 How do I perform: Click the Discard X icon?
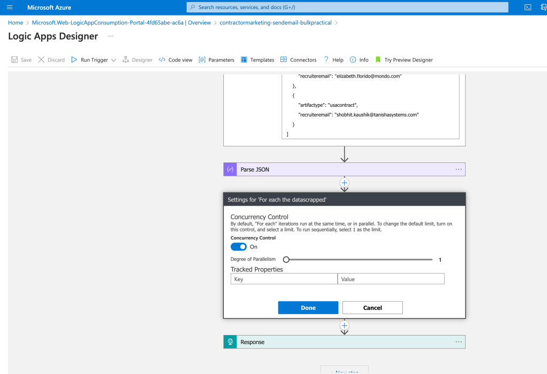click(x=41, y=60)
